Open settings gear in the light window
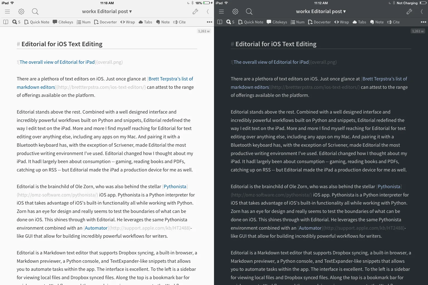 pyautogui.click(x=21, y=11)
